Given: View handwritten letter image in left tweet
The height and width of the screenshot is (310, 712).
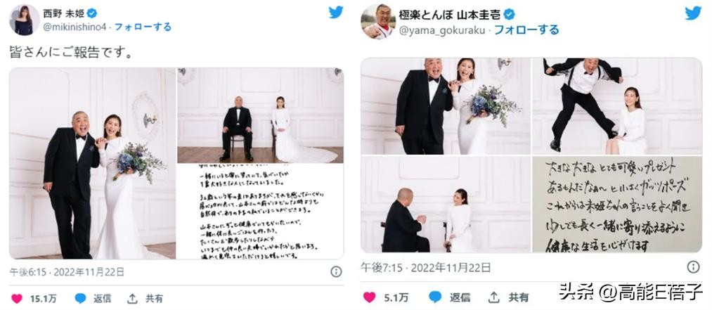Looking at the screenshot, I should tap(260, 212).
